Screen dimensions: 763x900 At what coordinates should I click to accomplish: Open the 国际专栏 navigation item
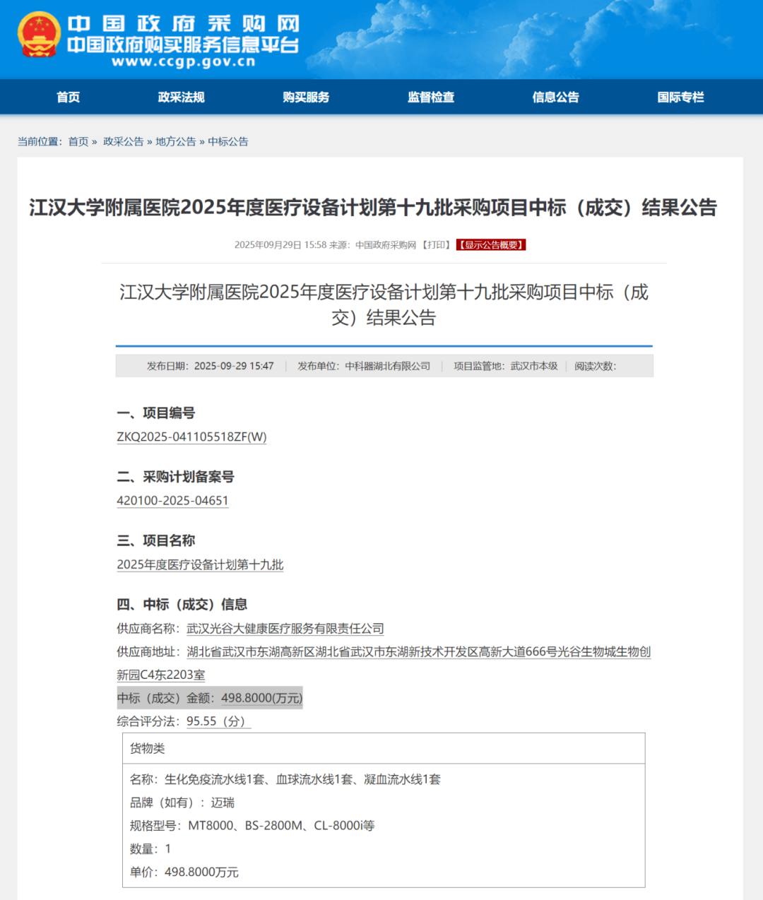click(680, 97)
